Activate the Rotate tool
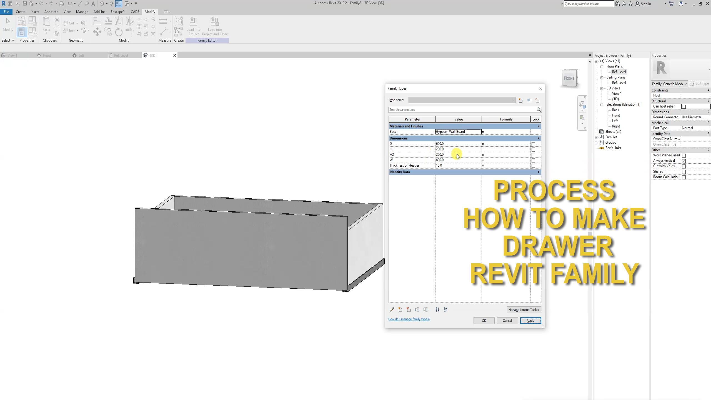711x400 pixels. (x=119, y=32)
